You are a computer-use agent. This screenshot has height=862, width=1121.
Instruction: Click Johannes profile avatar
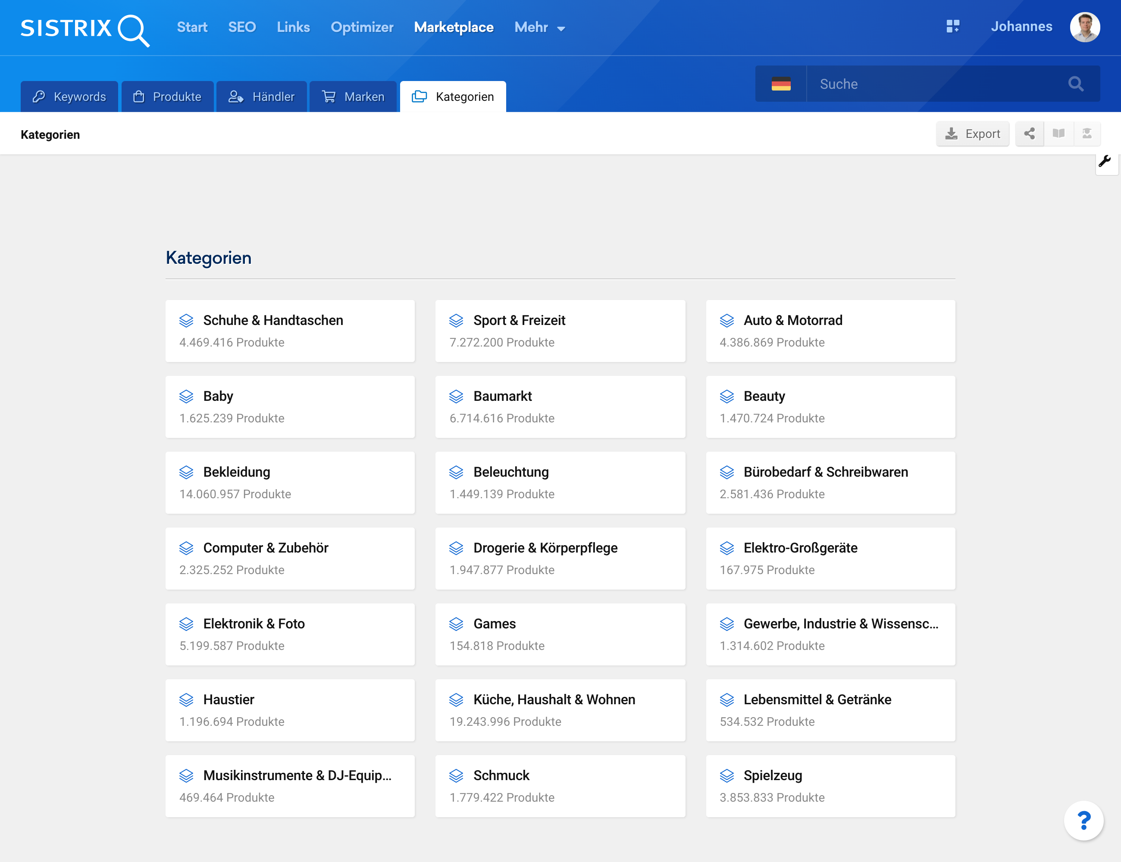[1084, 27]
